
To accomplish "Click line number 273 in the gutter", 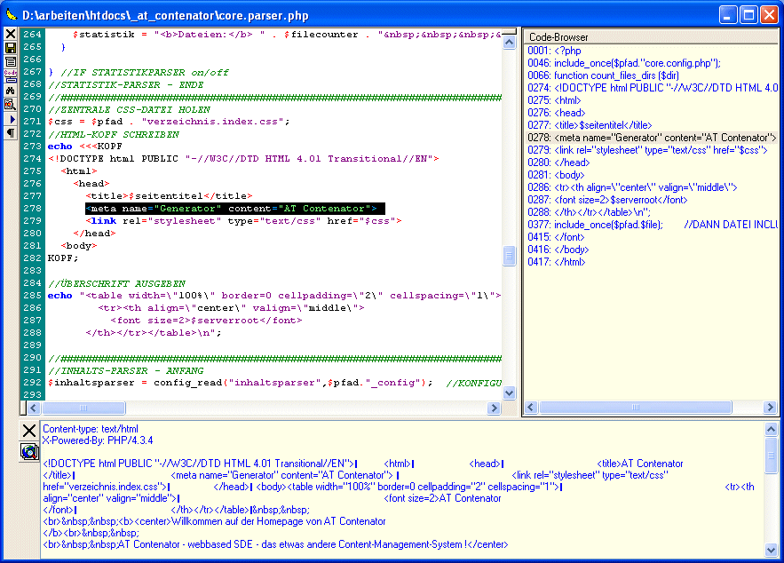I will tap(33, 146).
